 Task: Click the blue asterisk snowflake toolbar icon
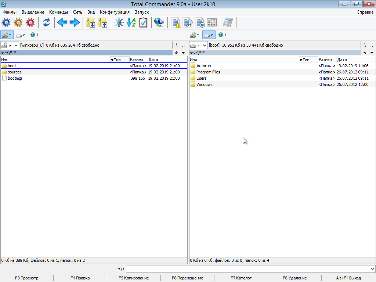click(x=119, y=22)
